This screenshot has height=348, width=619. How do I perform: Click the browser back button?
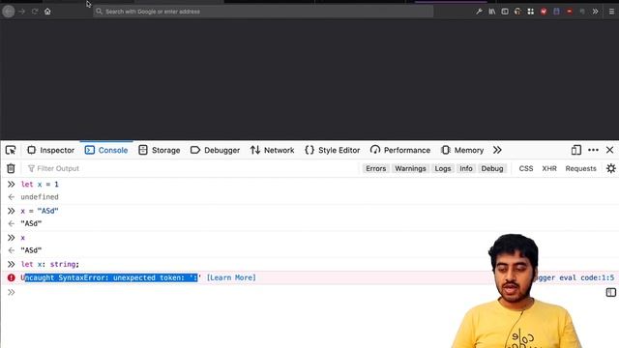coord(9,12)
